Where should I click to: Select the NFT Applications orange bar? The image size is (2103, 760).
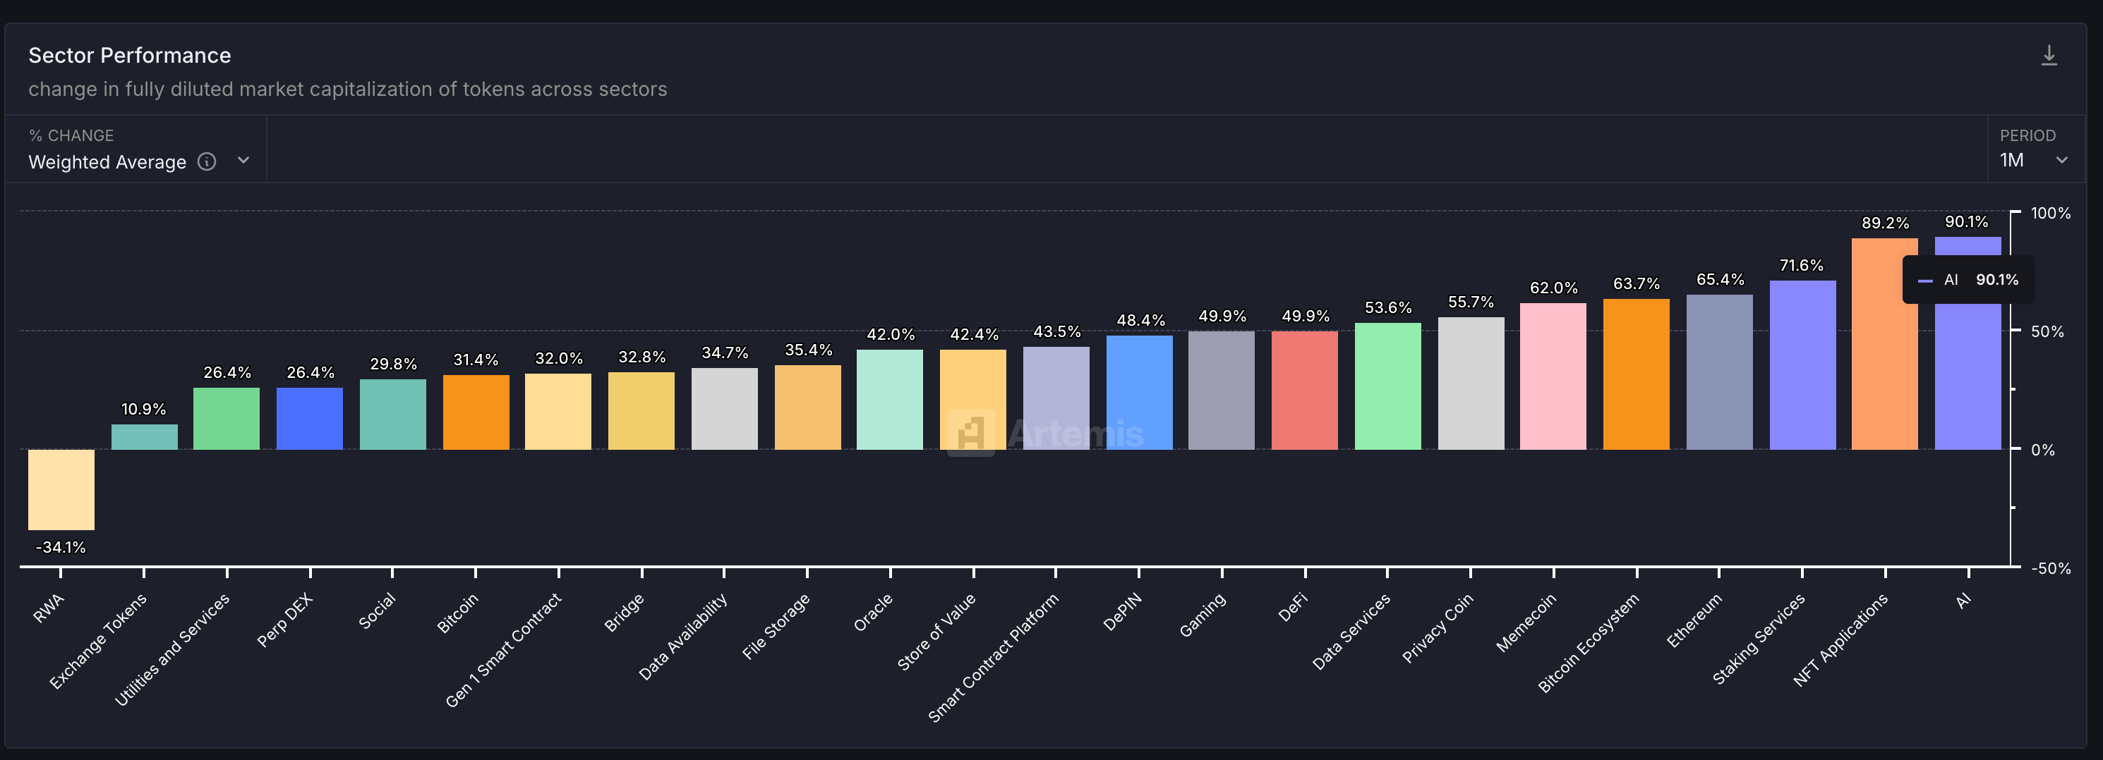point(1884,344)
